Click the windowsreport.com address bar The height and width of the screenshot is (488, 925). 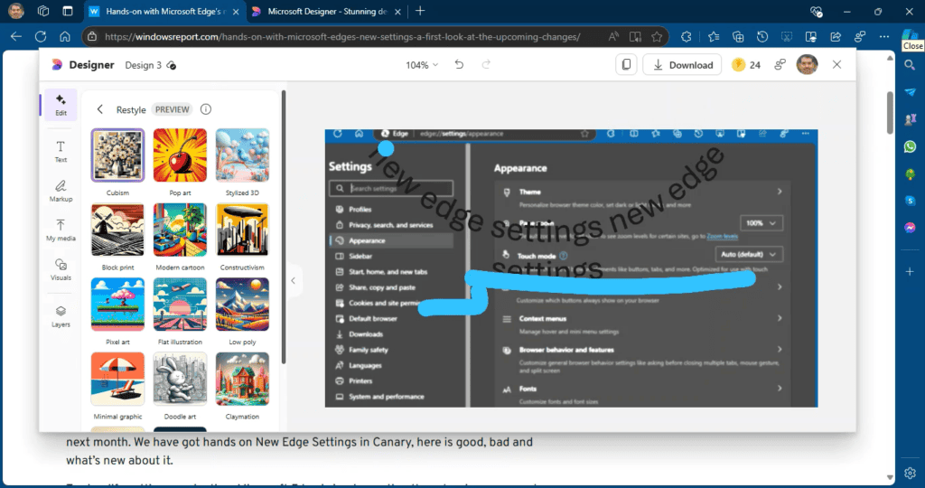pos(342,36)
